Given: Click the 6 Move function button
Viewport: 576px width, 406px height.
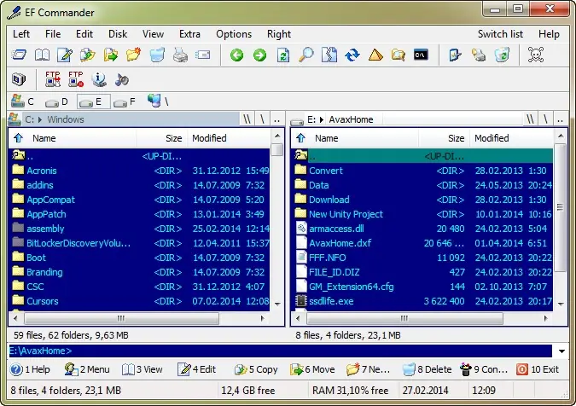Looking at the screenshot, I should [312, 369].
